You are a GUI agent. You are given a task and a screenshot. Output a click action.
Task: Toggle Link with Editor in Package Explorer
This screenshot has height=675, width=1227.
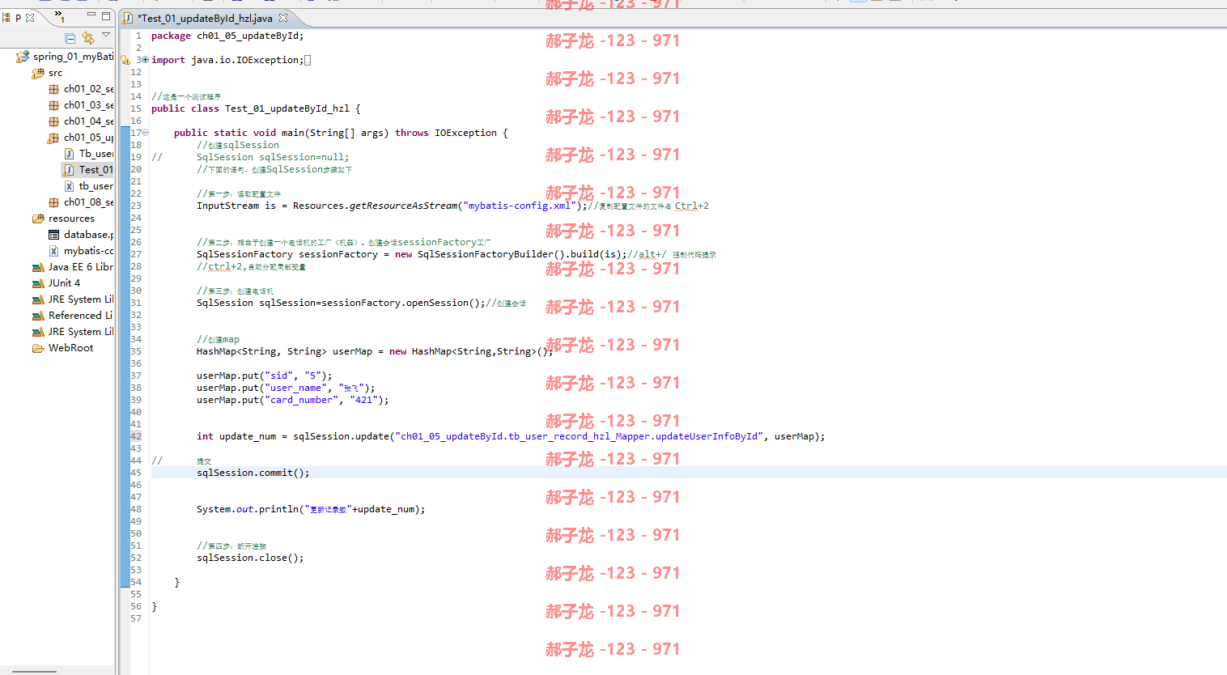(x=88, y=38)
